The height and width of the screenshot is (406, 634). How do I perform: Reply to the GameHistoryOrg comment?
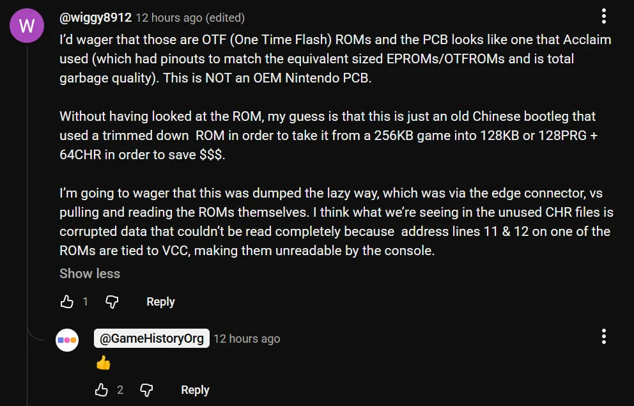click(x=195, y=390)
